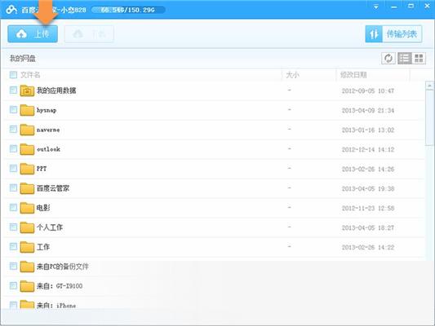Click the Baidu cloud logo icon
Viewport: 435px width, 326px height.
[x=11, y=10]
